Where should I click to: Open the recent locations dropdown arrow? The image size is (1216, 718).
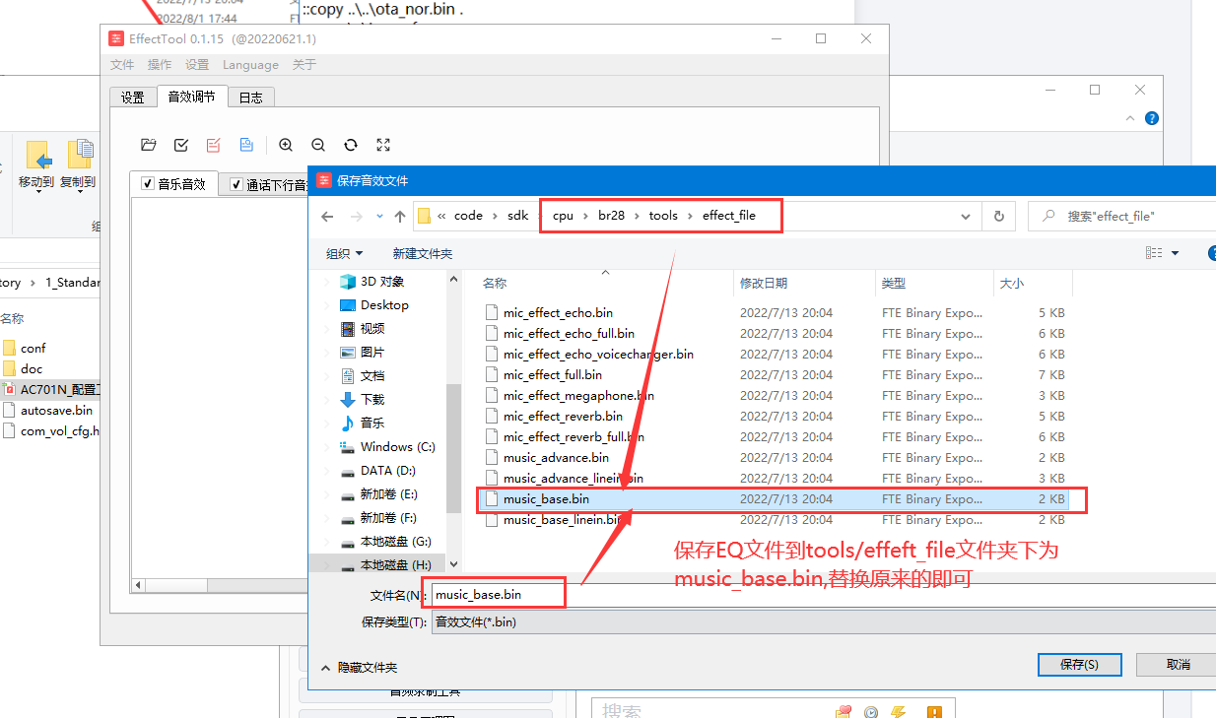click(378, 216)
